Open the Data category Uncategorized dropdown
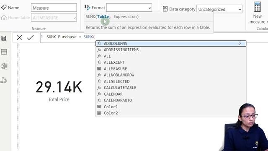The image size is (268, 151). click(x=219, y=9)
